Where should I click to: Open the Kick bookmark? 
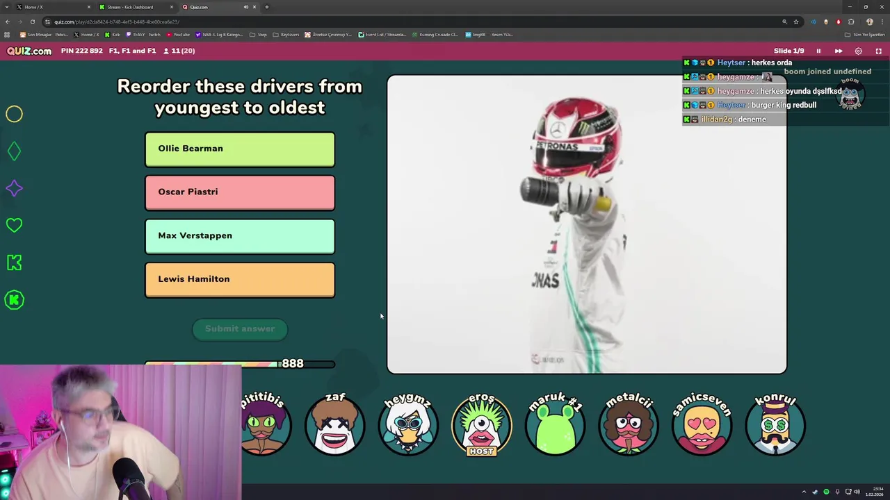[112, 34]
